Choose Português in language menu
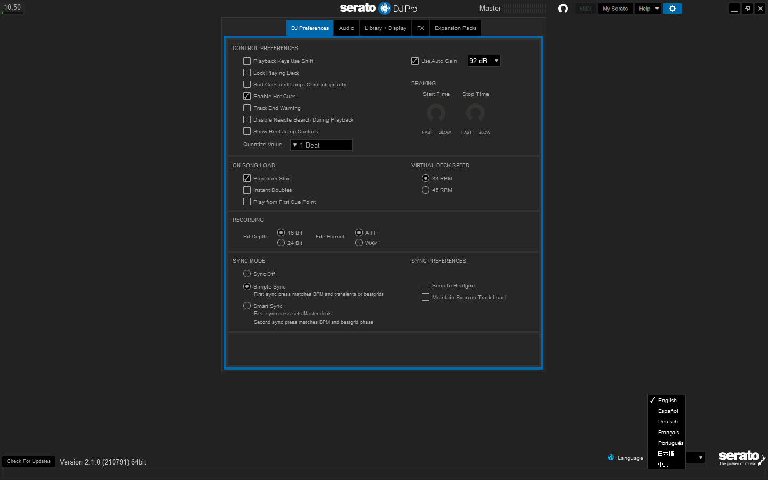The image size is (768, 480). coord(667,443)
